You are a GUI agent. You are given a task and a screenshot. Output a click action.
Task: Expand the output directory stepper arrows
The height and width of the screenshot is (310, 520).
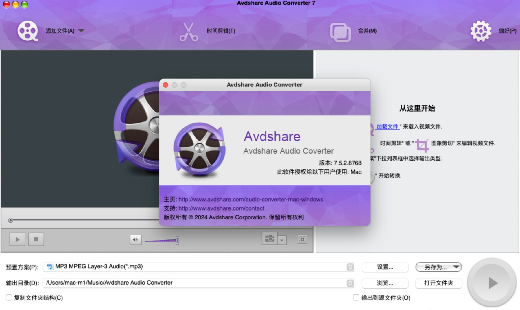point(350,283)
